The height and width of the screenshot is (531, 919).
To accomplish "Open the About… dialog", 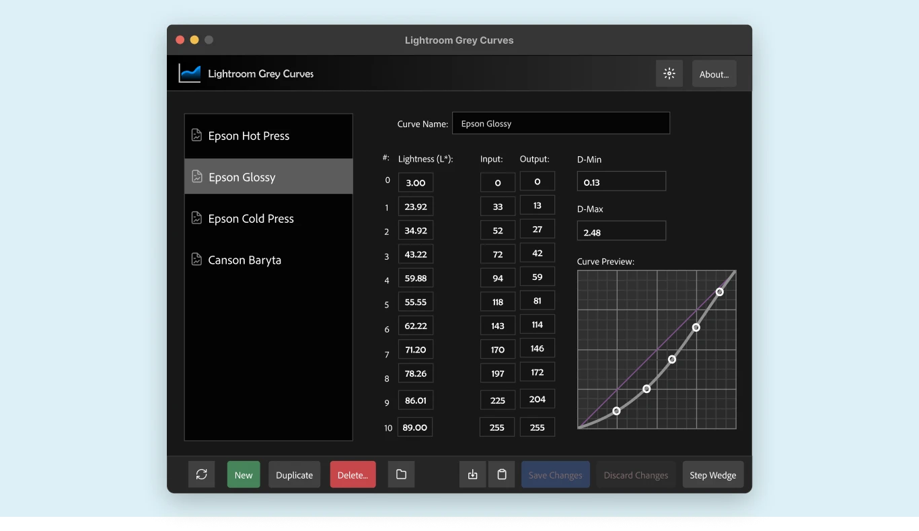I will coord(714,74).
